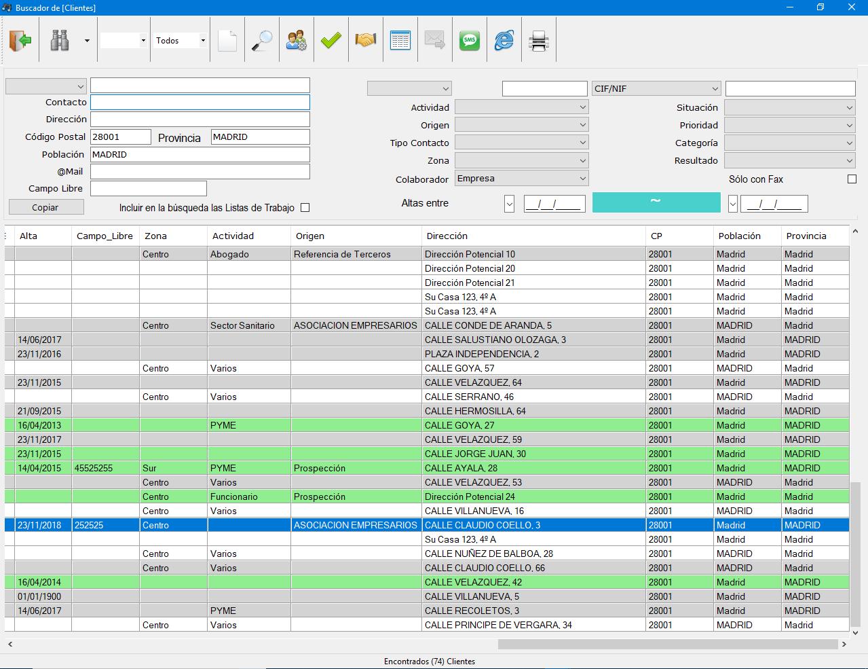
Task: Click the green checkmark icon
Action: point(331,41)
